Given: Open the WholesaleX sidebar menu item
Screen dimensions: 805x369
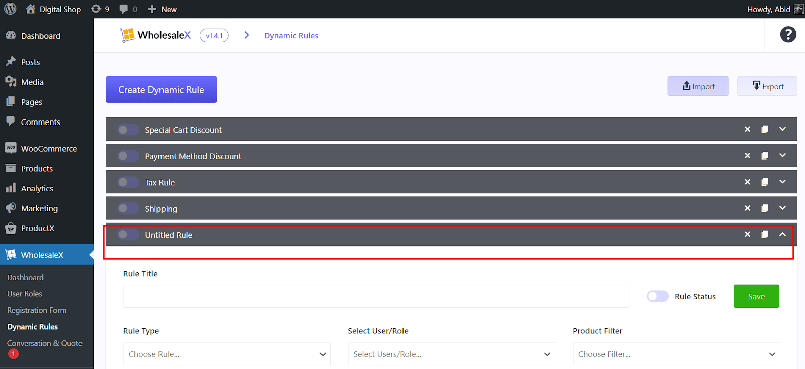Looking at the screenshot, I should [x=46, y=255].
